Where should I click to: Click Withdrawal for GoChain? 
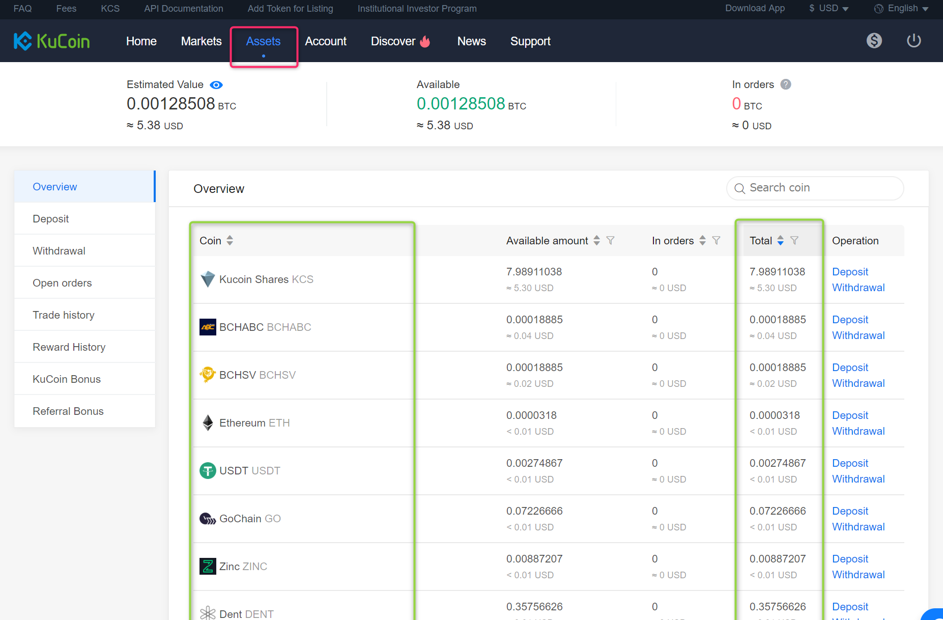(x=859, y=527)
